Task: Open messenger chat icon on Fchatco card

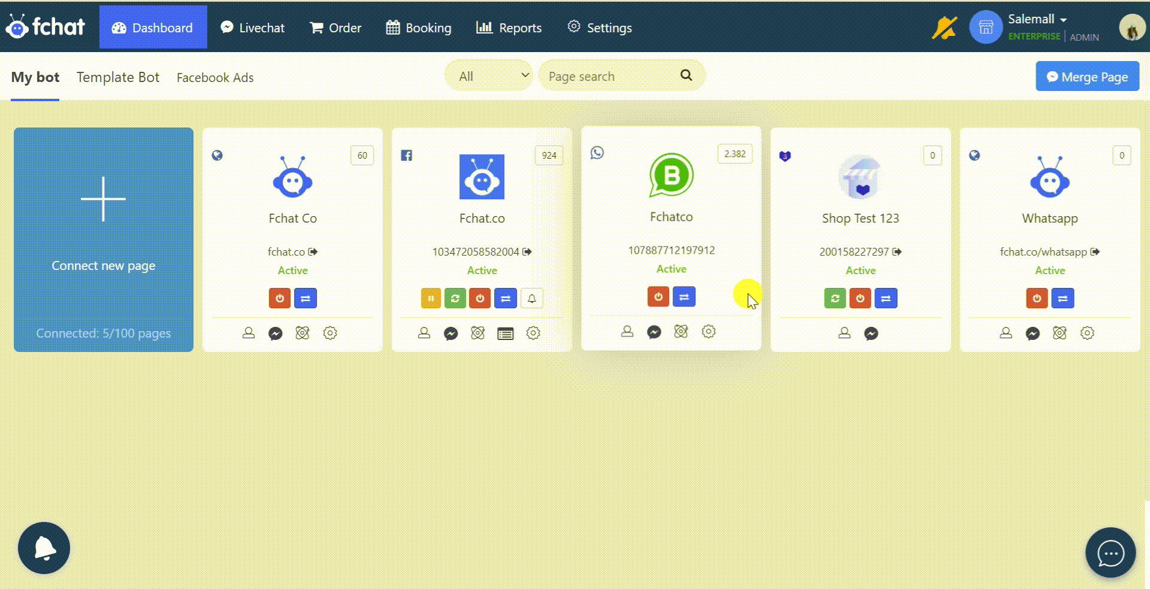Action: click(x=654, y=332)
